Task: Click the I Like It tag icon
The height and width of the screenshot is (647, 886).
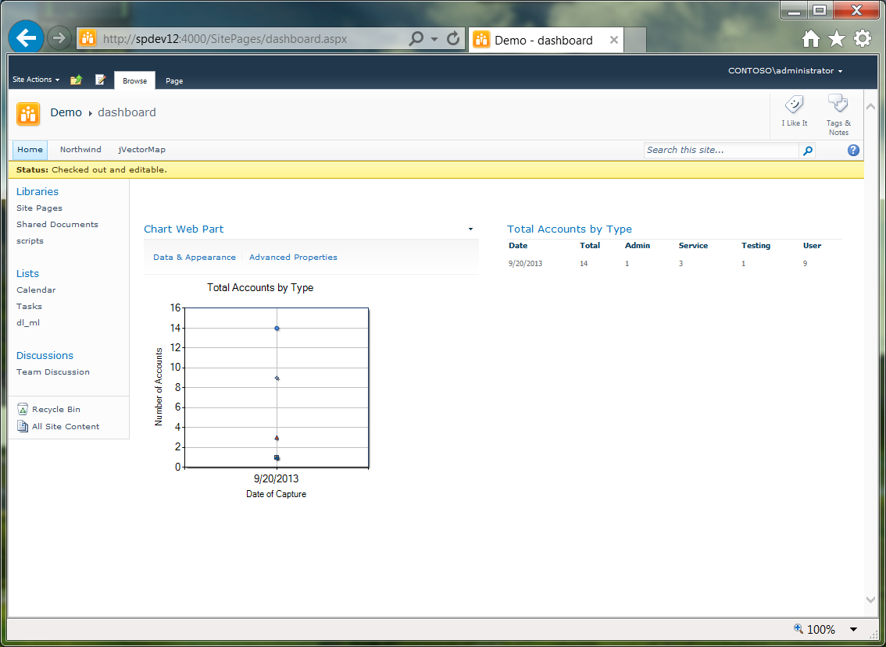Action: tap(795, 105)
